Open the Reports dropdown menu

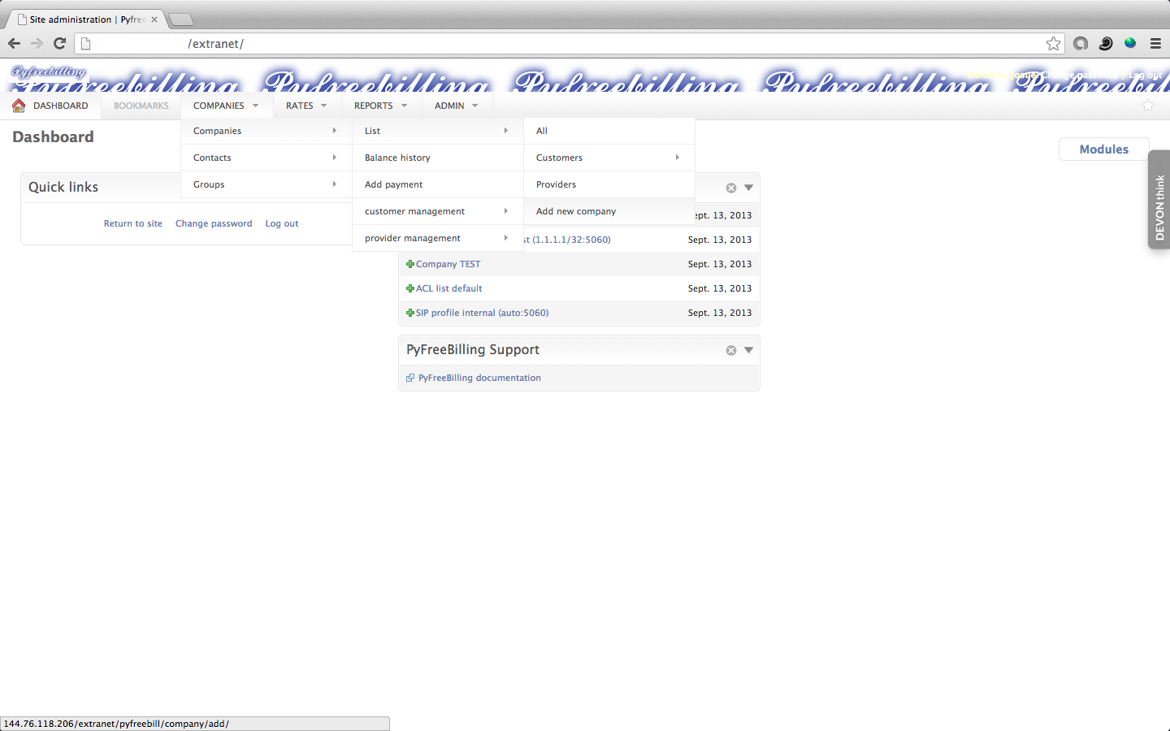[380, 106]
